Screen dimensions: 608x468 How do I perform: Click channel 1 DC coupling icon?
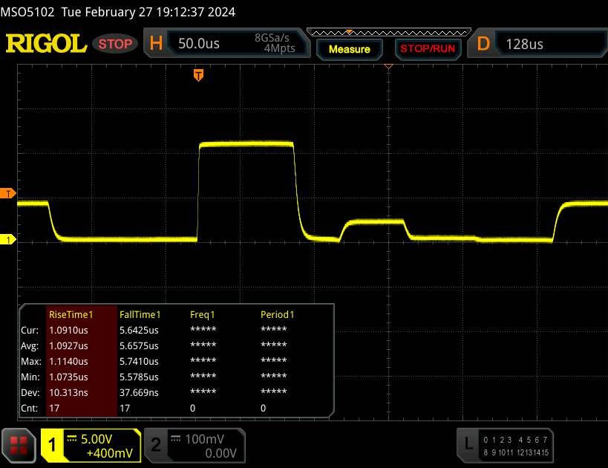pyautogui.click(x=72, y=438)
